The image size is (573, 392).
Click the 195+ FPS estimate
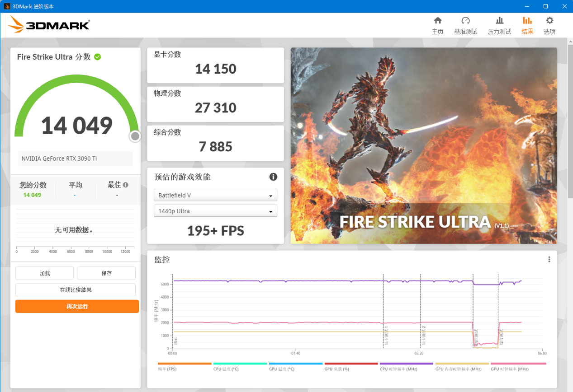216,231
